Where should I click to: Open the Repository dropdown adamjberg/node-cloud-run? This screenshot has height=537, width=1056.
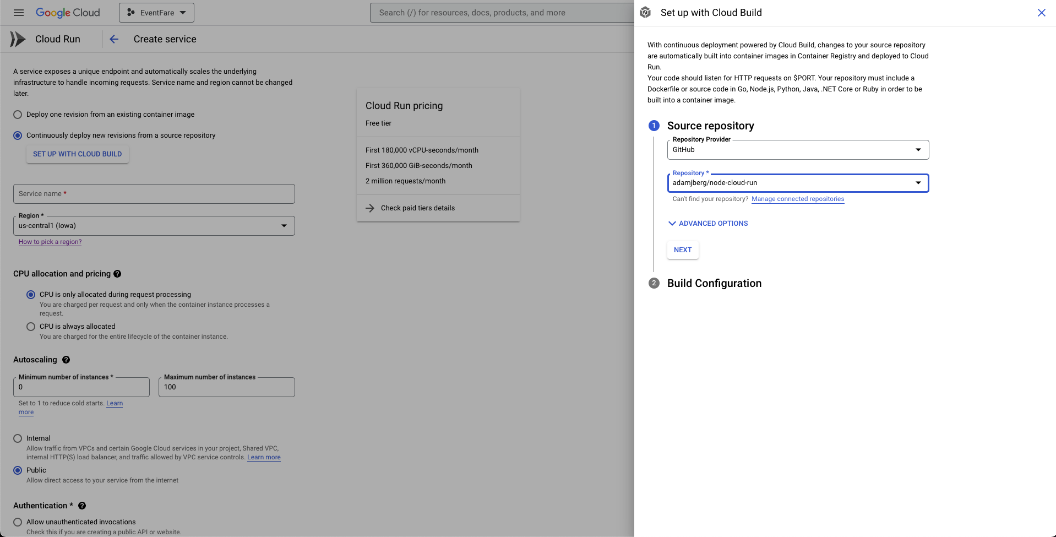798,183
